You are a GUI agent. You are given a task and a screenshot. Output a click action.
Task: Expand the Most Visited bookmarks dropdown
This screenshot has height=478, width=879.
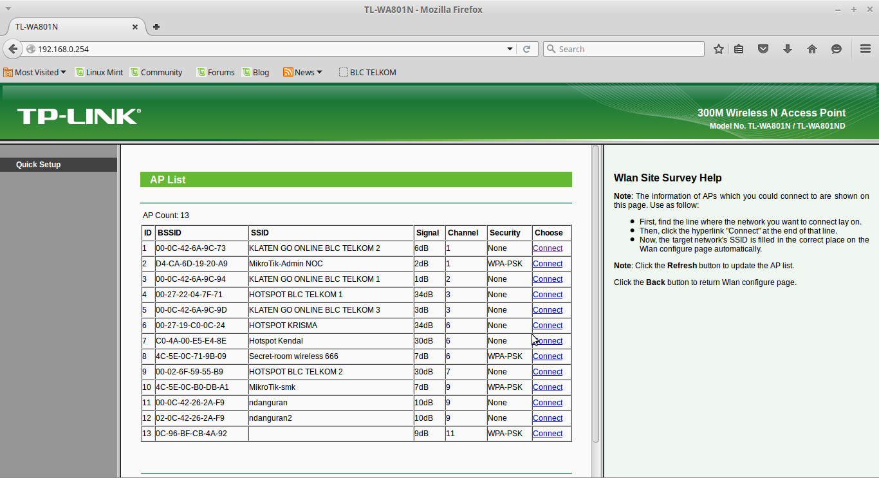[35, 72]
